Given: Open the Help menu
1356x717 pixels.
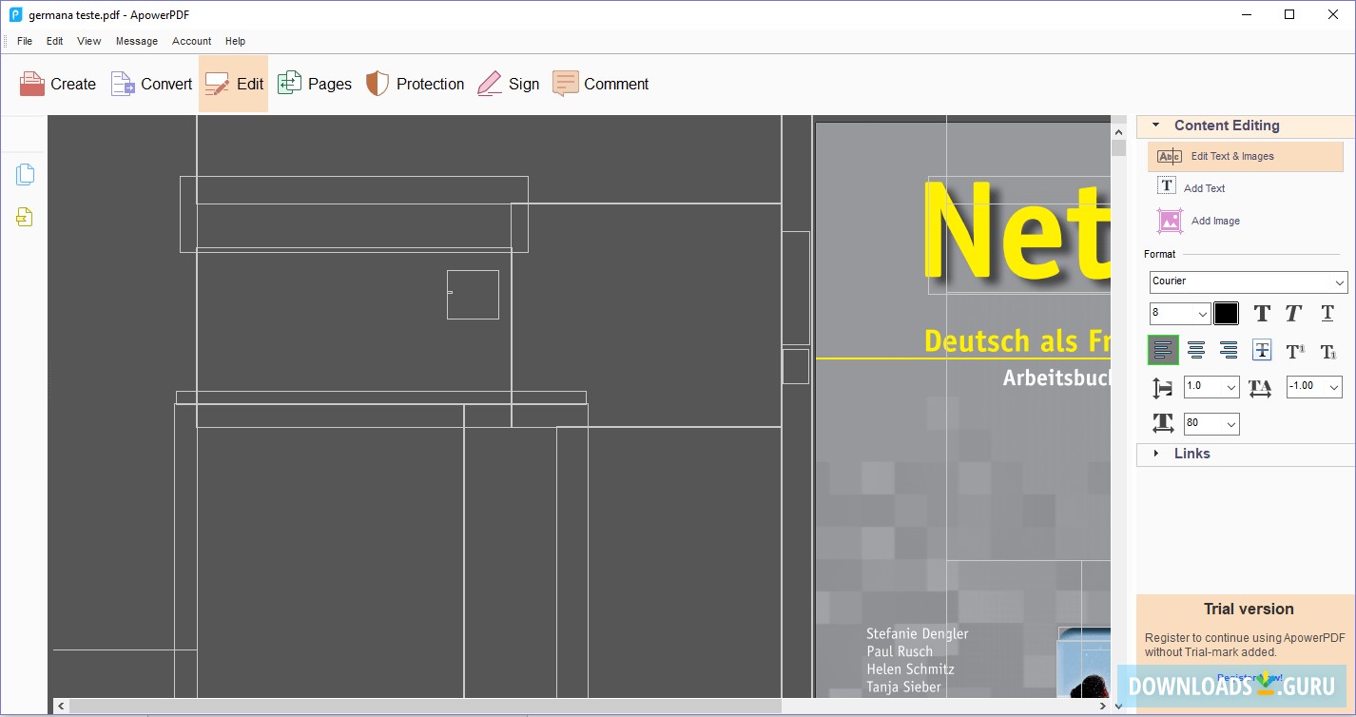Looking at the screenshot, I should [236, 41].
